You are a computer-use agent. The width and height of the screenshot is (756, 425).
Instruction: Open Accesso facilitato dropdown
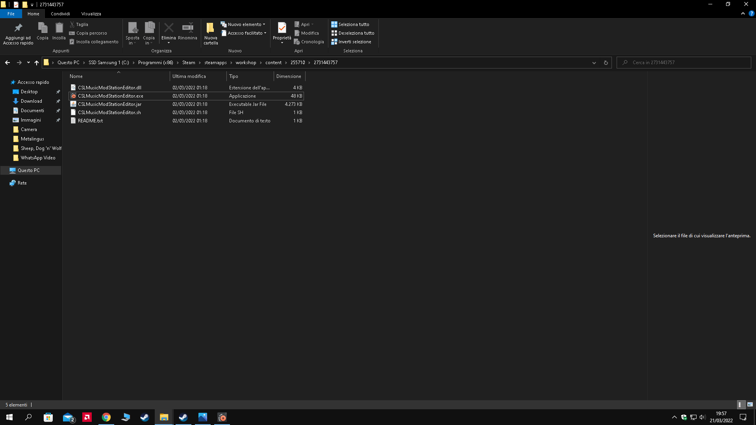click(244, 33)
